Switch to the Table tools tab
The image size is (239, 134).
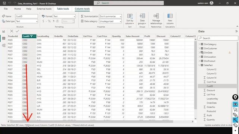click(x=63, y=9)
